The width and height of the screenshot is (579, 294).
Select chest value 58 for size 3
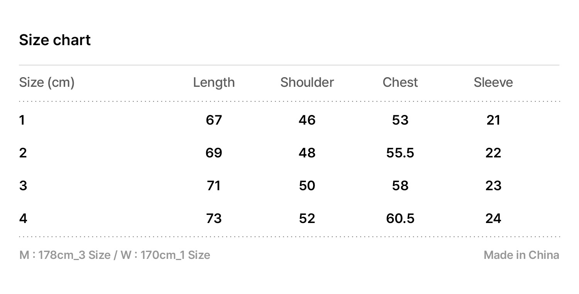point(400,186)
